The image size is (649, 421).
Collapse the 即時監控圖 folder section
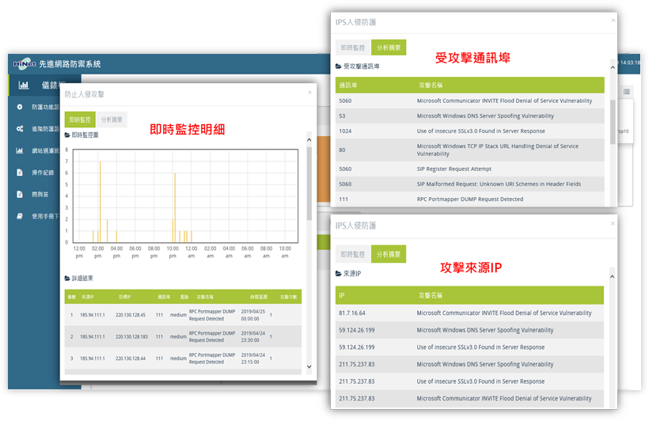coord(82,135)
